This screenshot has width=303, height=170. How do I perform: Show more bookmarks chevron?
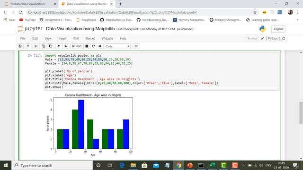pos(298,20)
